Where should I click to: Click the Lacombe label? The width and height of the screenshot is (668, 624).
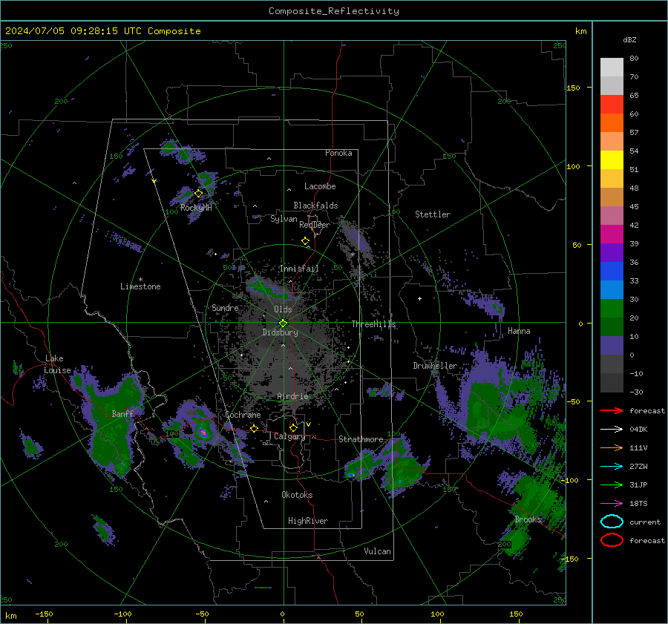tap(320, 186)
